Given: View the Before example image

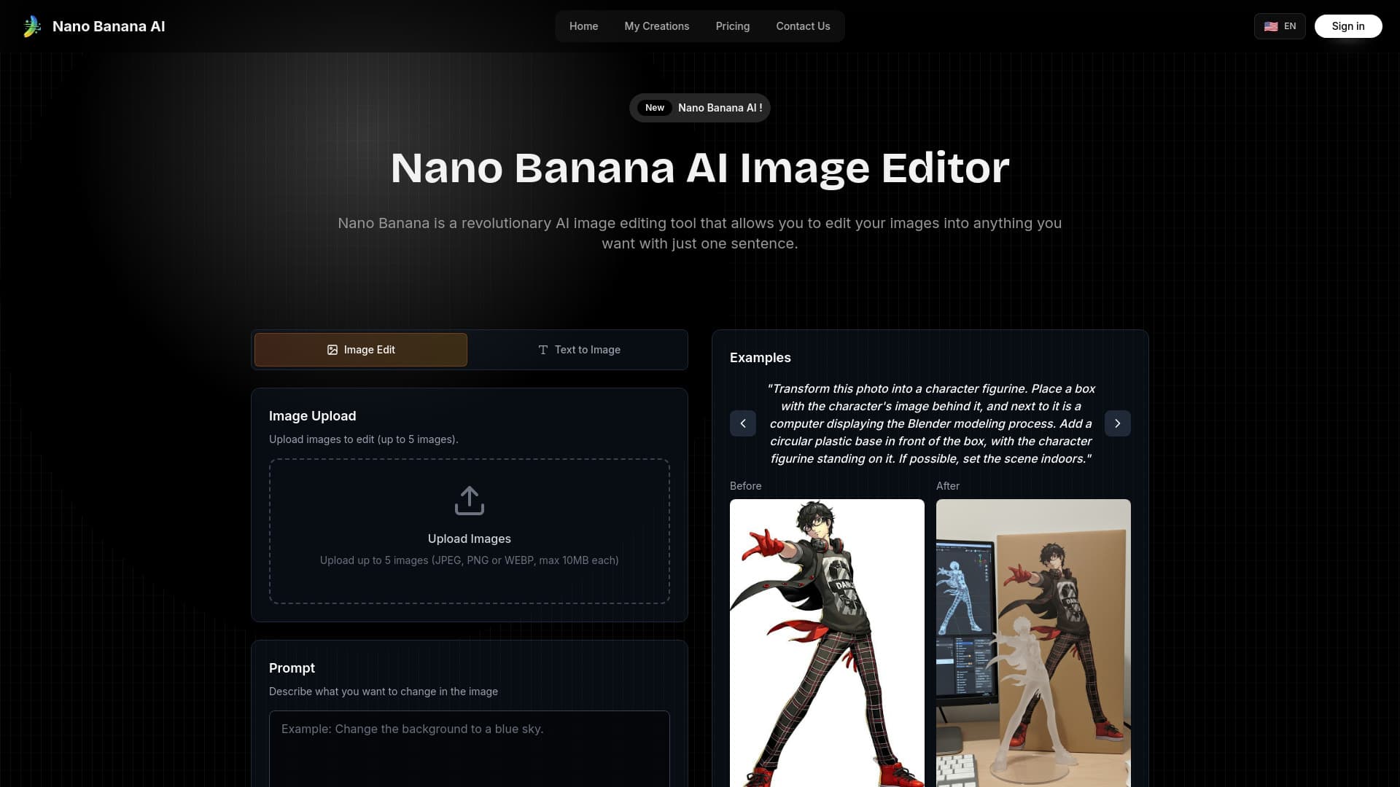Looking at the screenshot, I should pos(827,641).
